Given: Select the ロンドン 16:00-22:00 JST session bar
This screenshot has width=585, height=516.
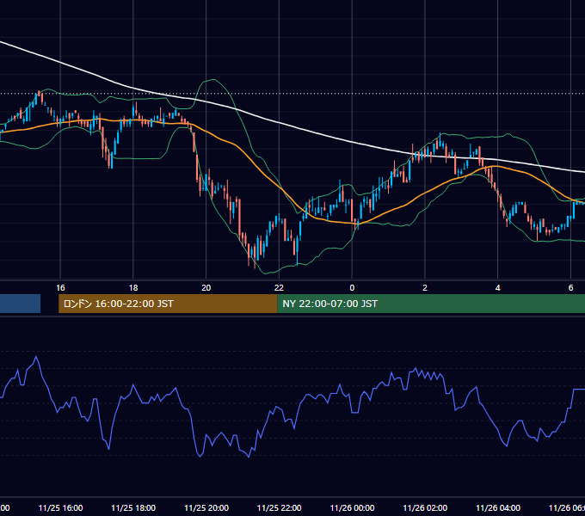Looking at the screenshot, I should click(168, 304).
